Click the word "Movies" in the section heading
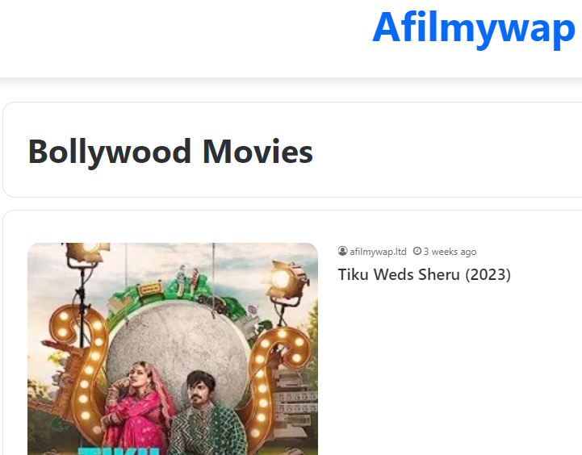 (258, 152)
